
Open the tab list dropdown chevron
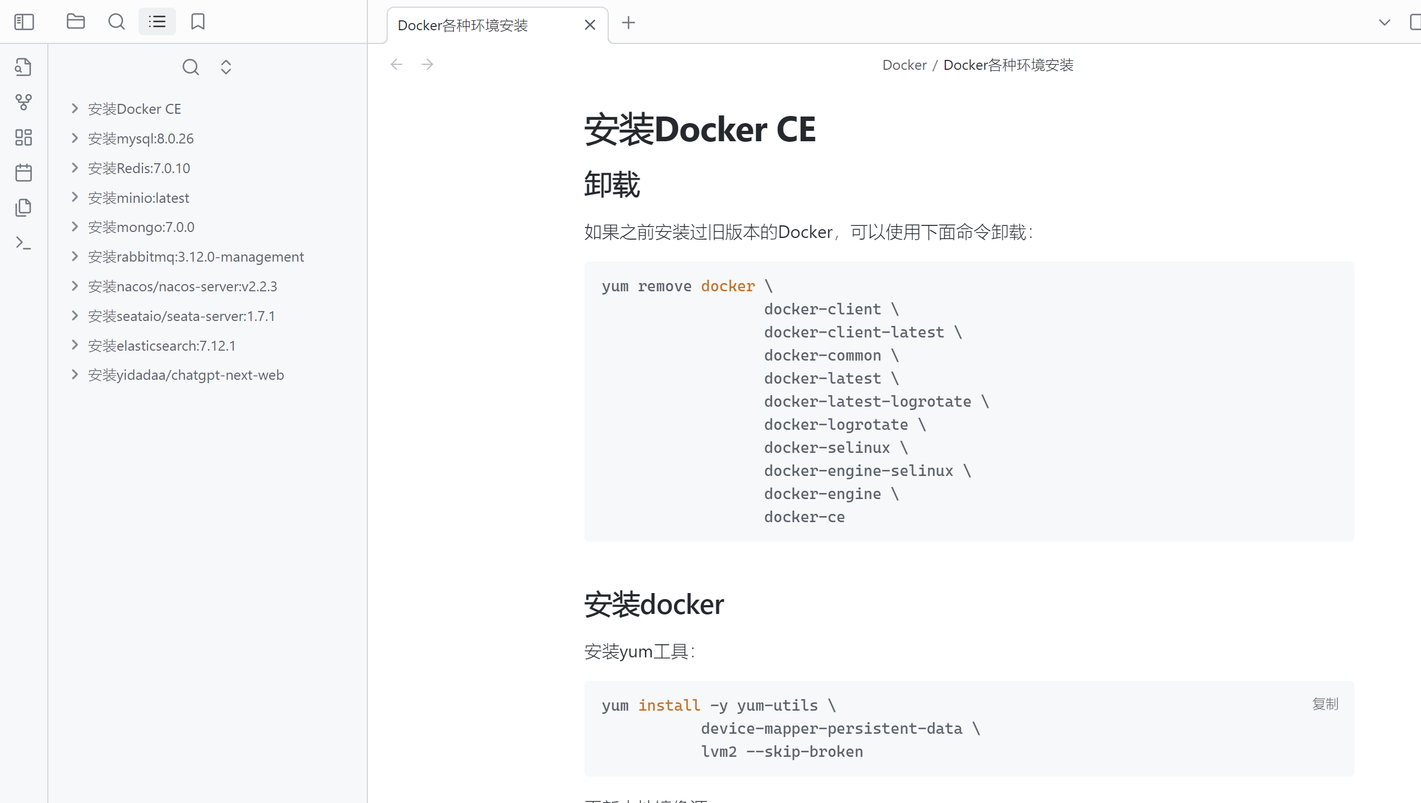tap(1385, 23)
